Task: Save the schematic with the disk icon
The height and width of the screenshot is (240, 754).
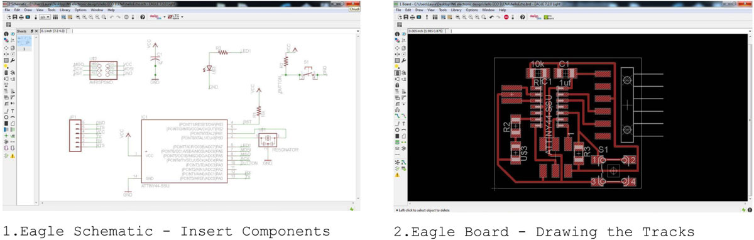Action: click(x=14, y=17)
